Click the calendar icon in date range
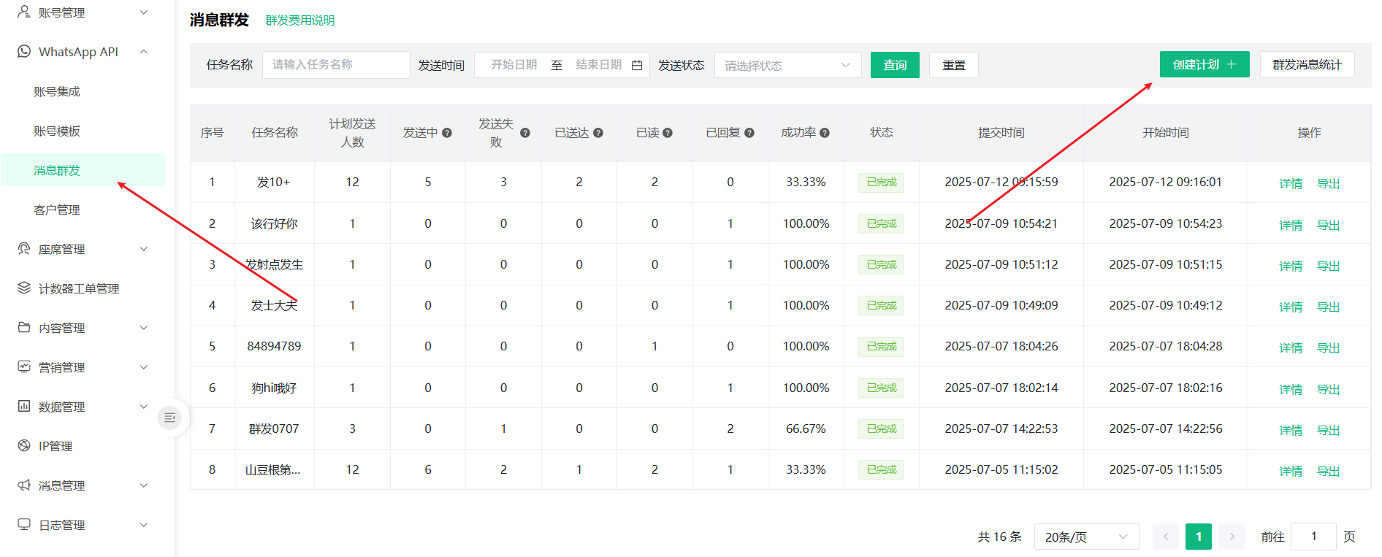 click(637, 65)
